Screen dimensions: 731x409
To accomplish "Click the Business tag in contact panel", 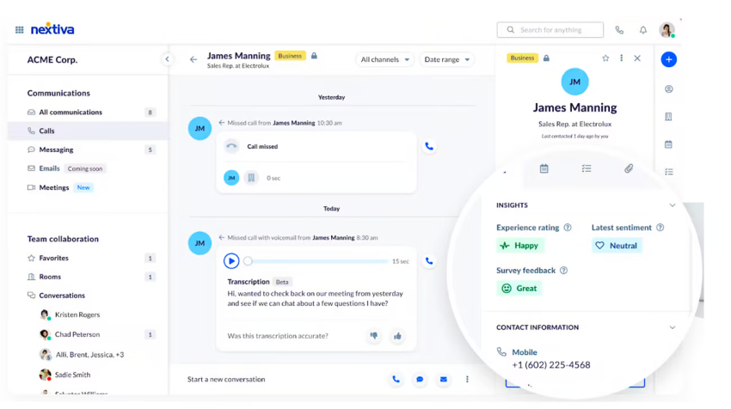I will point(522,58).
